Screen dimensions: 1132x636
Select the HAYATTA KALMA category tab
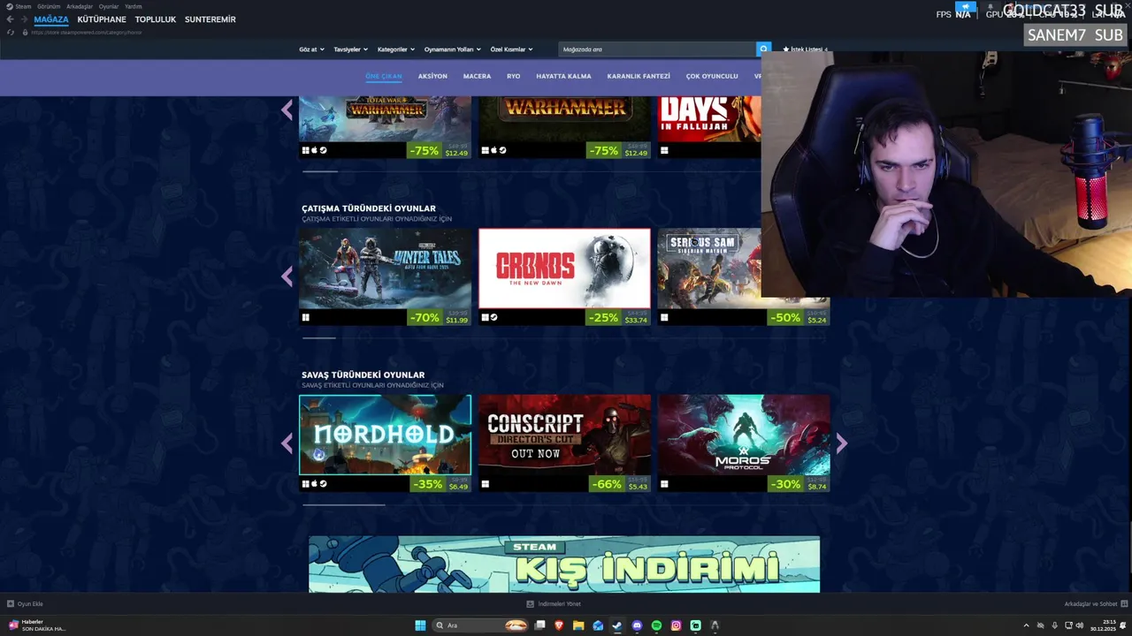[x=563, y=76]
